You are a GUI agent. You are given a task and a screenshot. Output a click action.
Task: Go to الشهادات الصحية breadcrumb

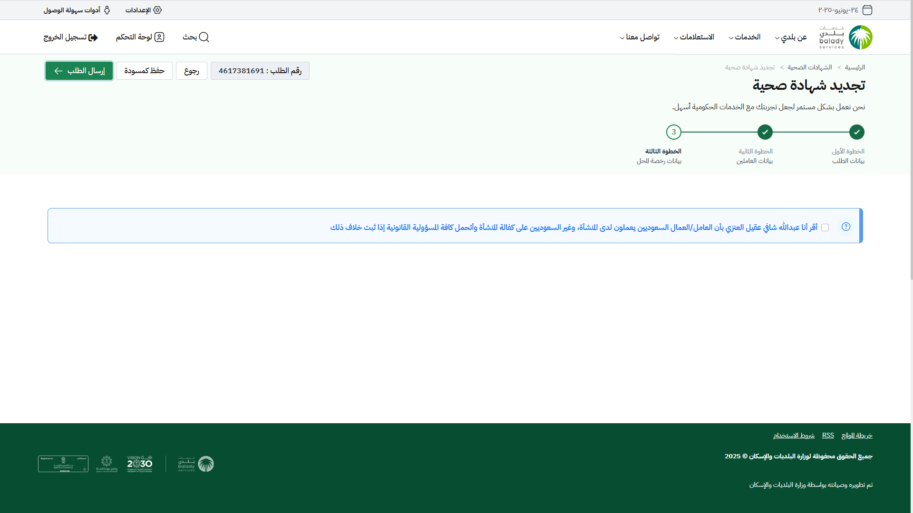tap(810, 67)
